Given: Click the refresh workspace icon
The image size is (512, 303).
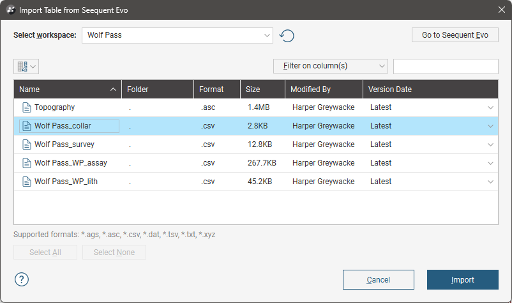Looking at the screenshot, I should [287, 36].
